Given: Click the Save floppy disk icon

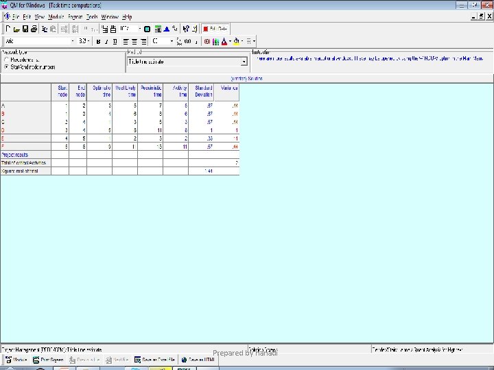Looking at the screenshot, I should click(x=25, y=29).
